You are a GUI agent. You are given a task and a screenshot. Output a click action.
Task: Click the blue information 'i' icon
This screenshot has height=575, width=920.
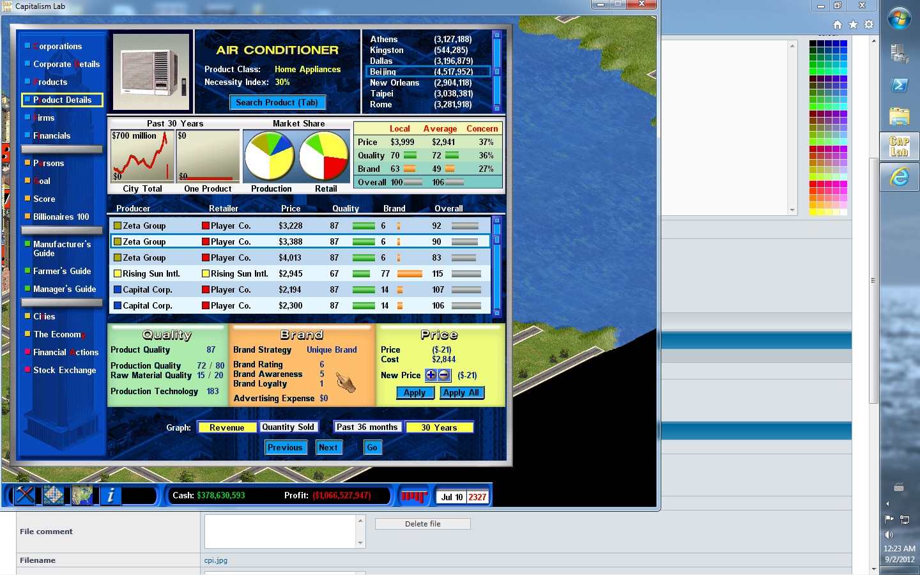coord(111,495)
